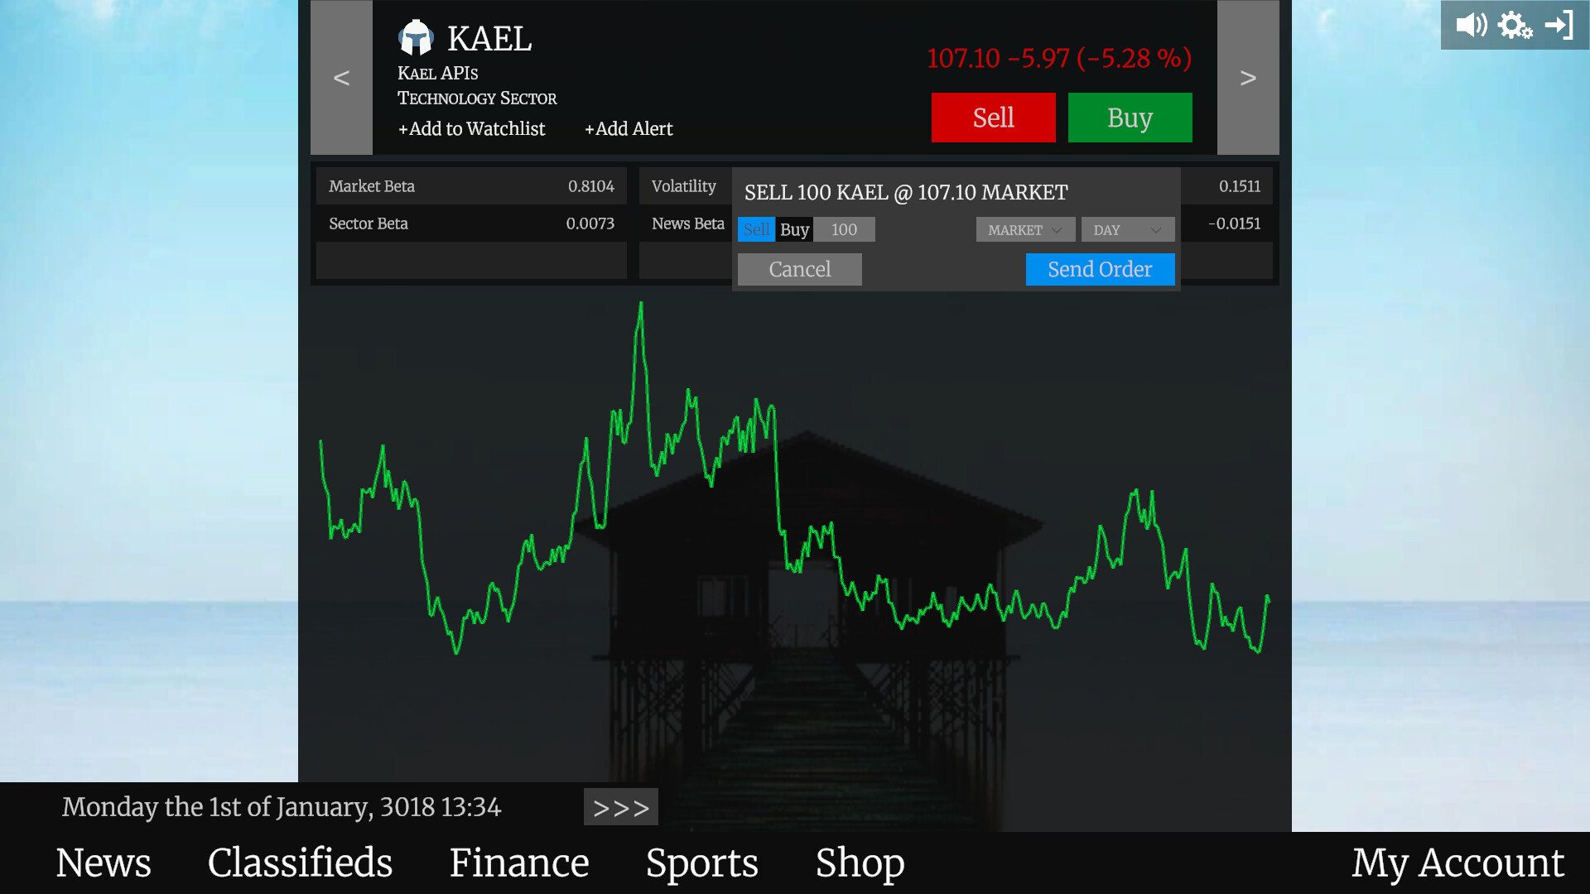The image size is (1590, 894).
Task: Go to previous stock with left arrow
Action: 341,78
